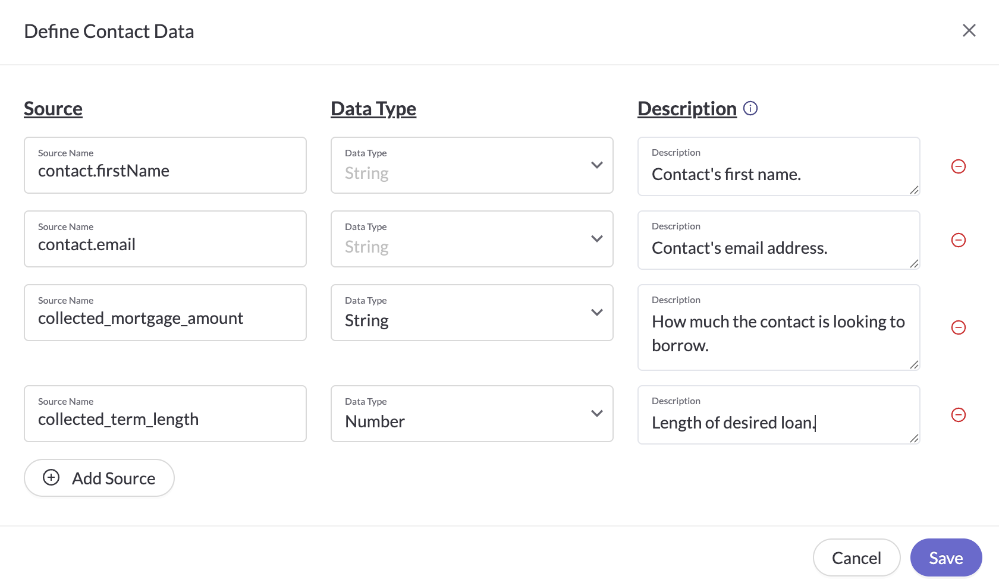This screenshot has height=586, width=999.
Task: Remove the contact.email source row
Action: click(958, 240)
